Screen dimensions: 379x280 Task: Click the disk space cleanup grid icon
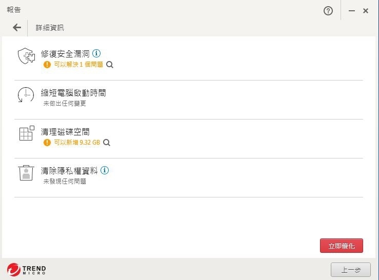pos(26,133)
